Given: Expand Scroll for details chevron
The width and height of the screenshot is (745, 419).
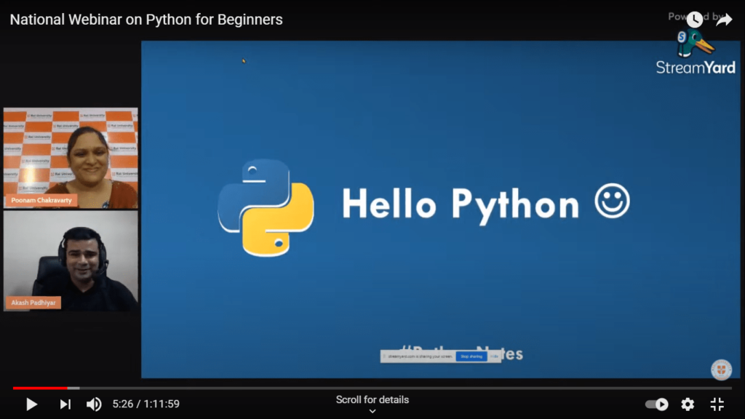Looking at the screenshot, I should tap(372, 412).
